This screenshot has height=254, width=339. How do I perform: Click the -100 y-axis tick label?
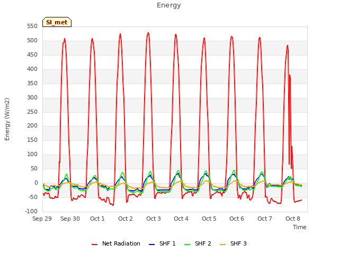(x=31, y=211)
